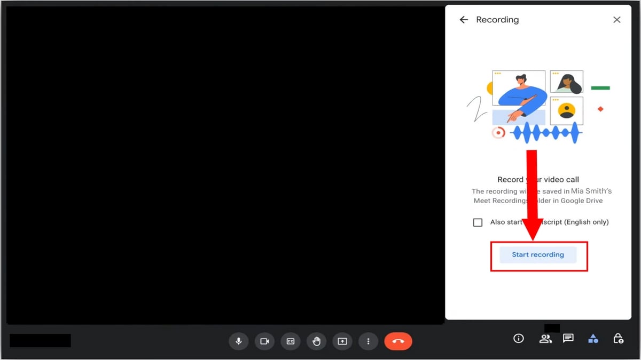Screen dimensions: 641x360
Task: Open meeting details info icon
Action: tap(518, 339)
